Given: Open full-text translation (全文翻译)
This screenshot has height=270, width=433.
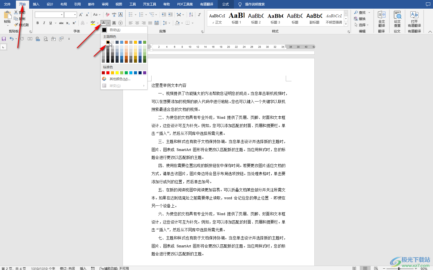Looking at the screenshot, I should pos(382,19).
